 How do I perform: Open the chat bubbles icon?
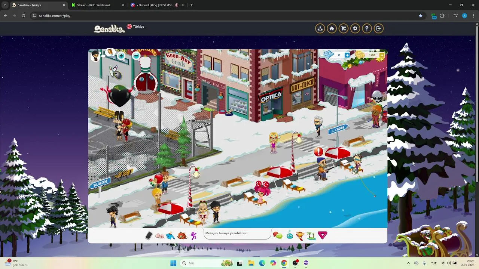[x=278, y=235]
